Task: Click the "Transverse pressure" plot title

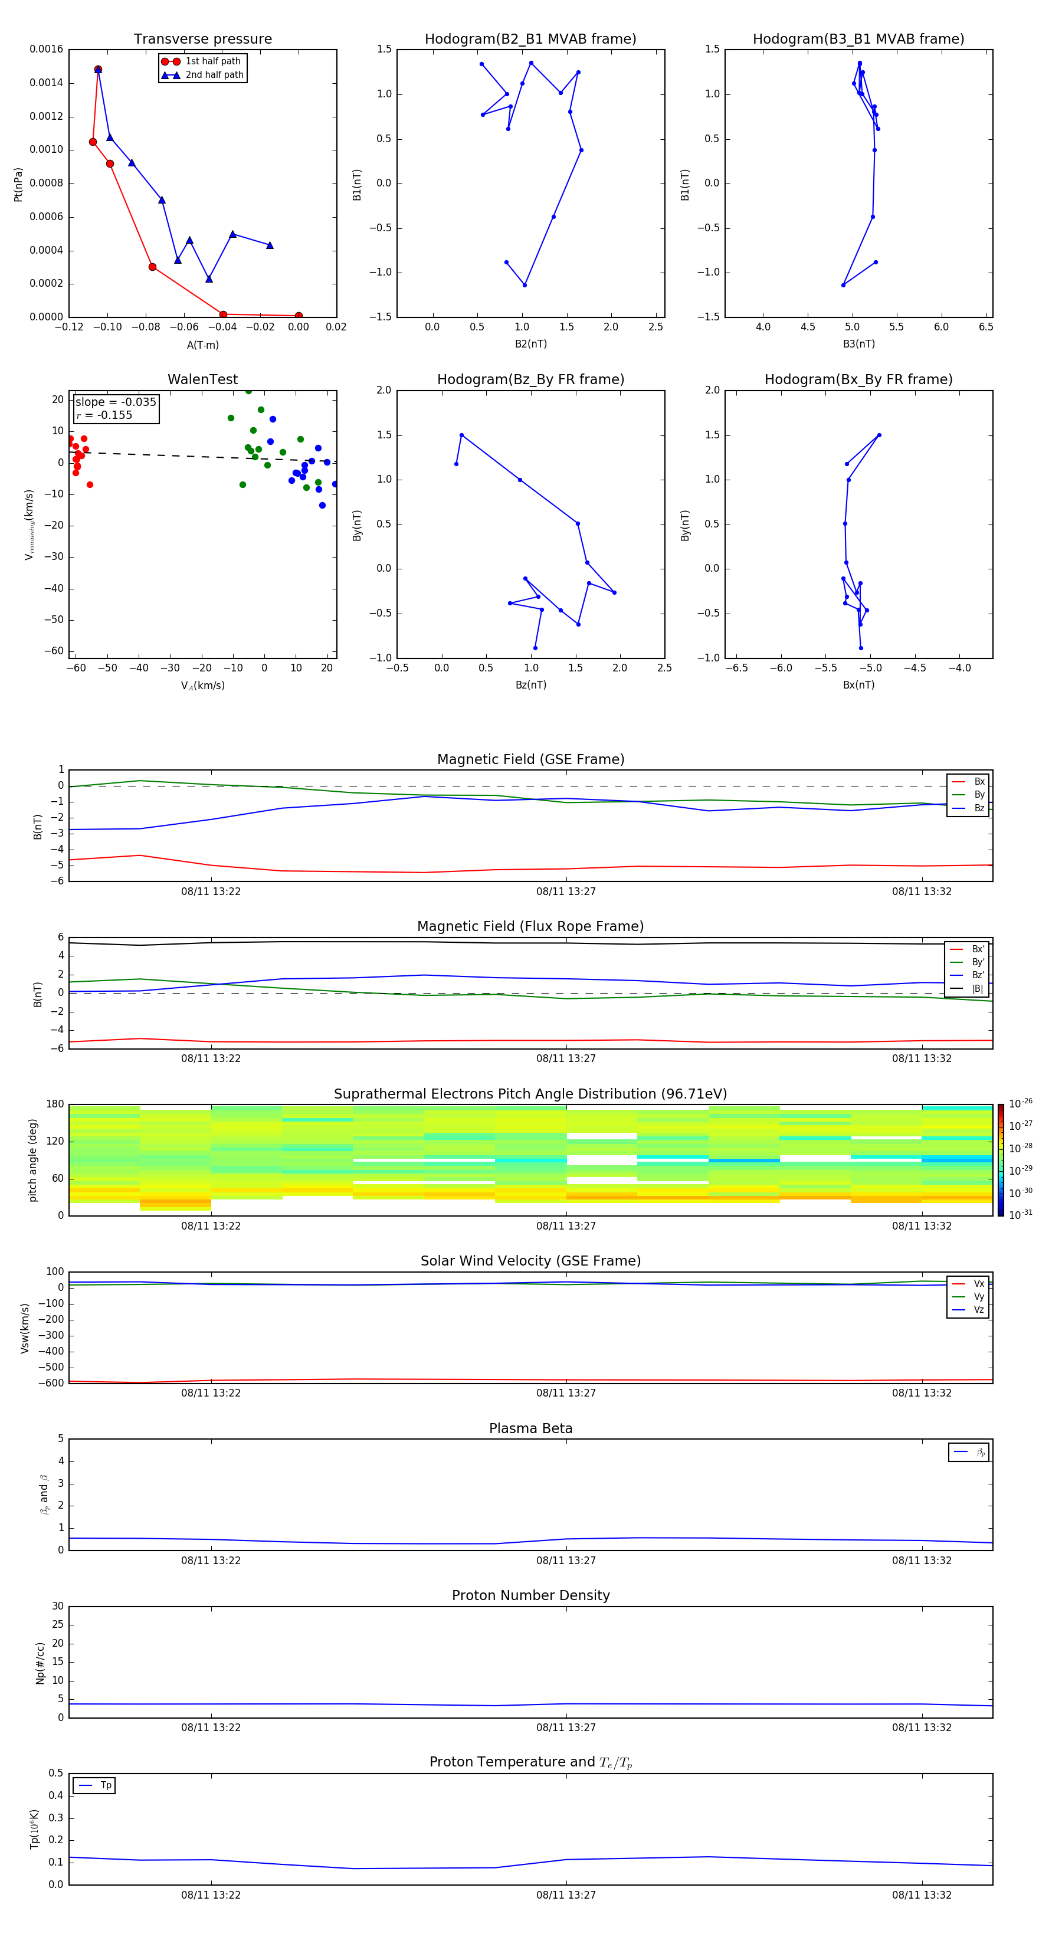Action: (x=202, y=40)
